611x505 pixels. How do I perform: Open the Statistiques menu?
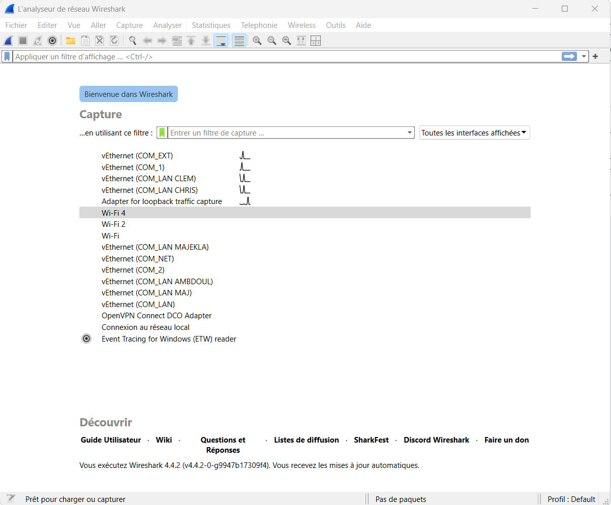211,25
